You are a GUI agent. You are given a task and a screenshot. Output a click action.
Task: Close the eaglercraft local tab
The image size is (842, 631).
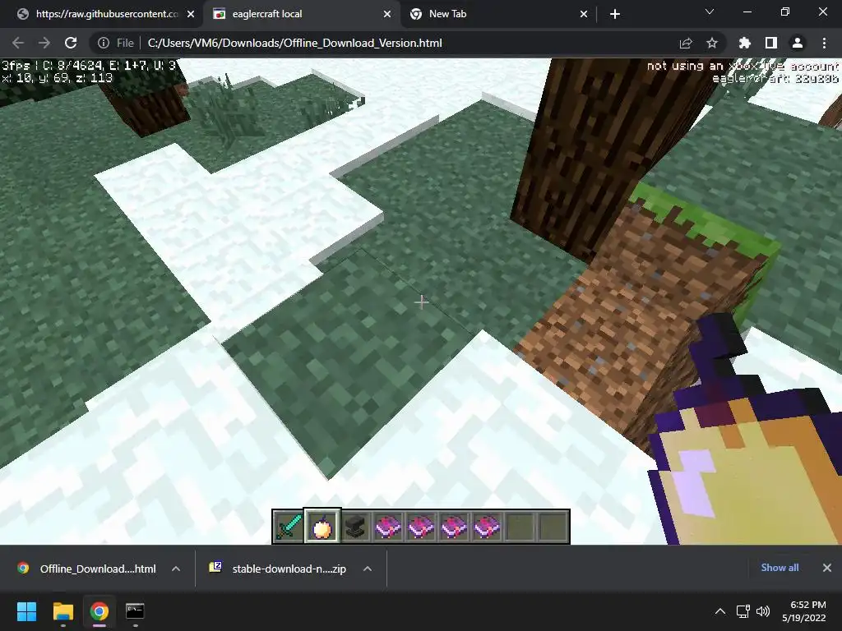(x=387, y=14)
